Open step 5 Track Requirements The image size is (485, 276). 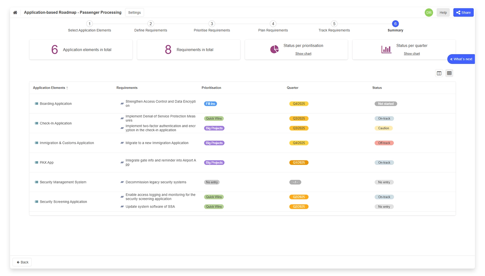[x=334, y=24]
